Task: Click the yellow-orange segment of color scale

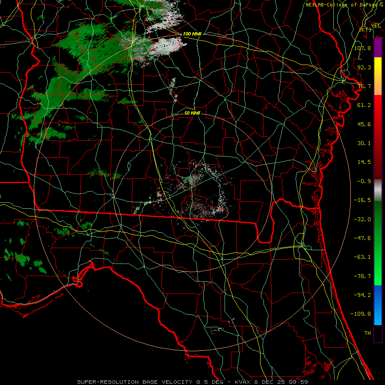Action: pos(378,76)
